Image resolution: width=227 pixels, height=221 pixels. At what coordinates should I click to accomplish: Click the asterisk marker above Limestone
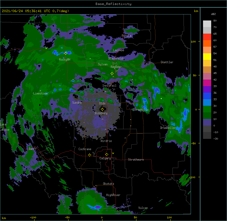click(40, 91)
